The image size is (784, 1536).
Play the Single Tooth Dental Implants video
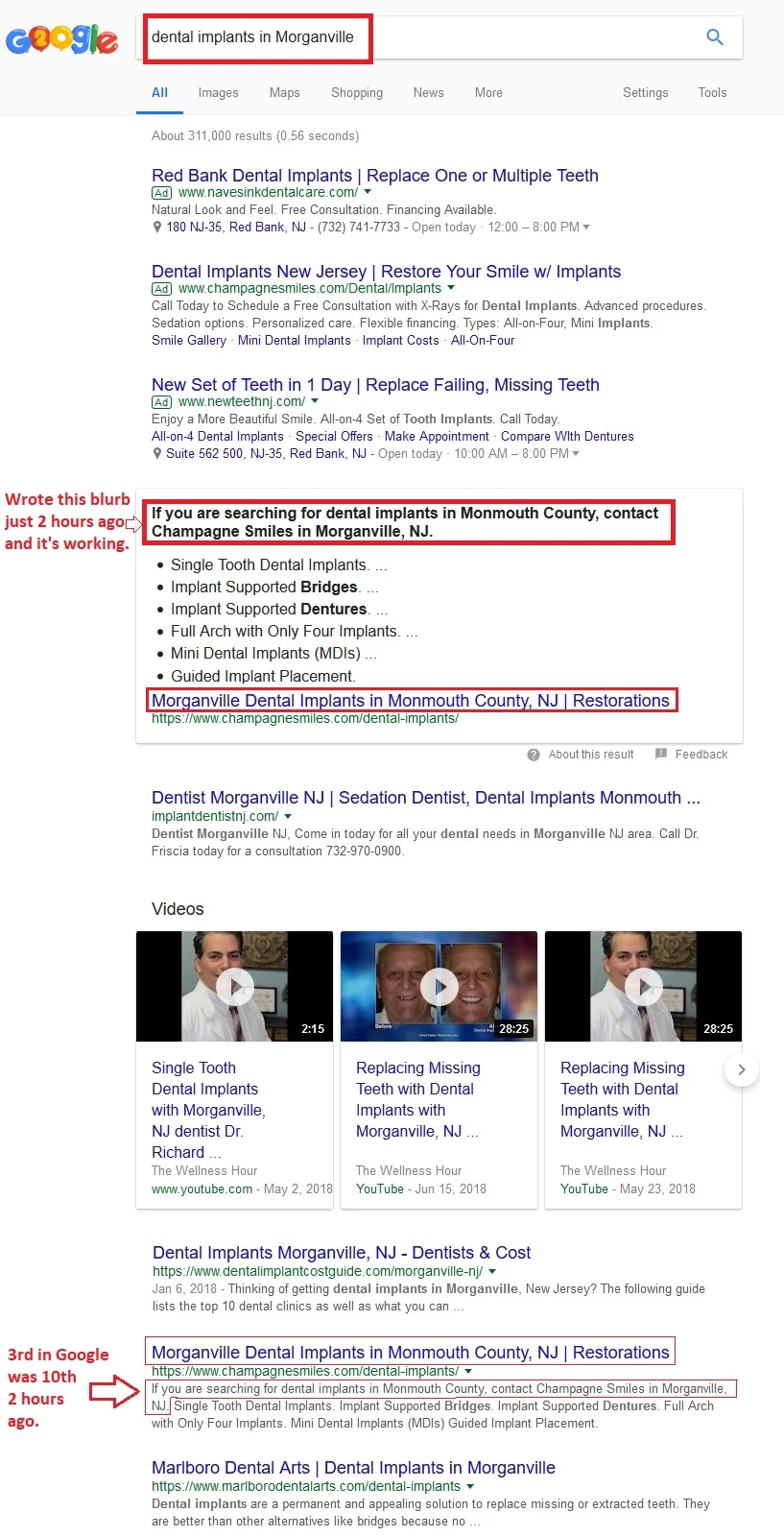[x=234, y=986]
